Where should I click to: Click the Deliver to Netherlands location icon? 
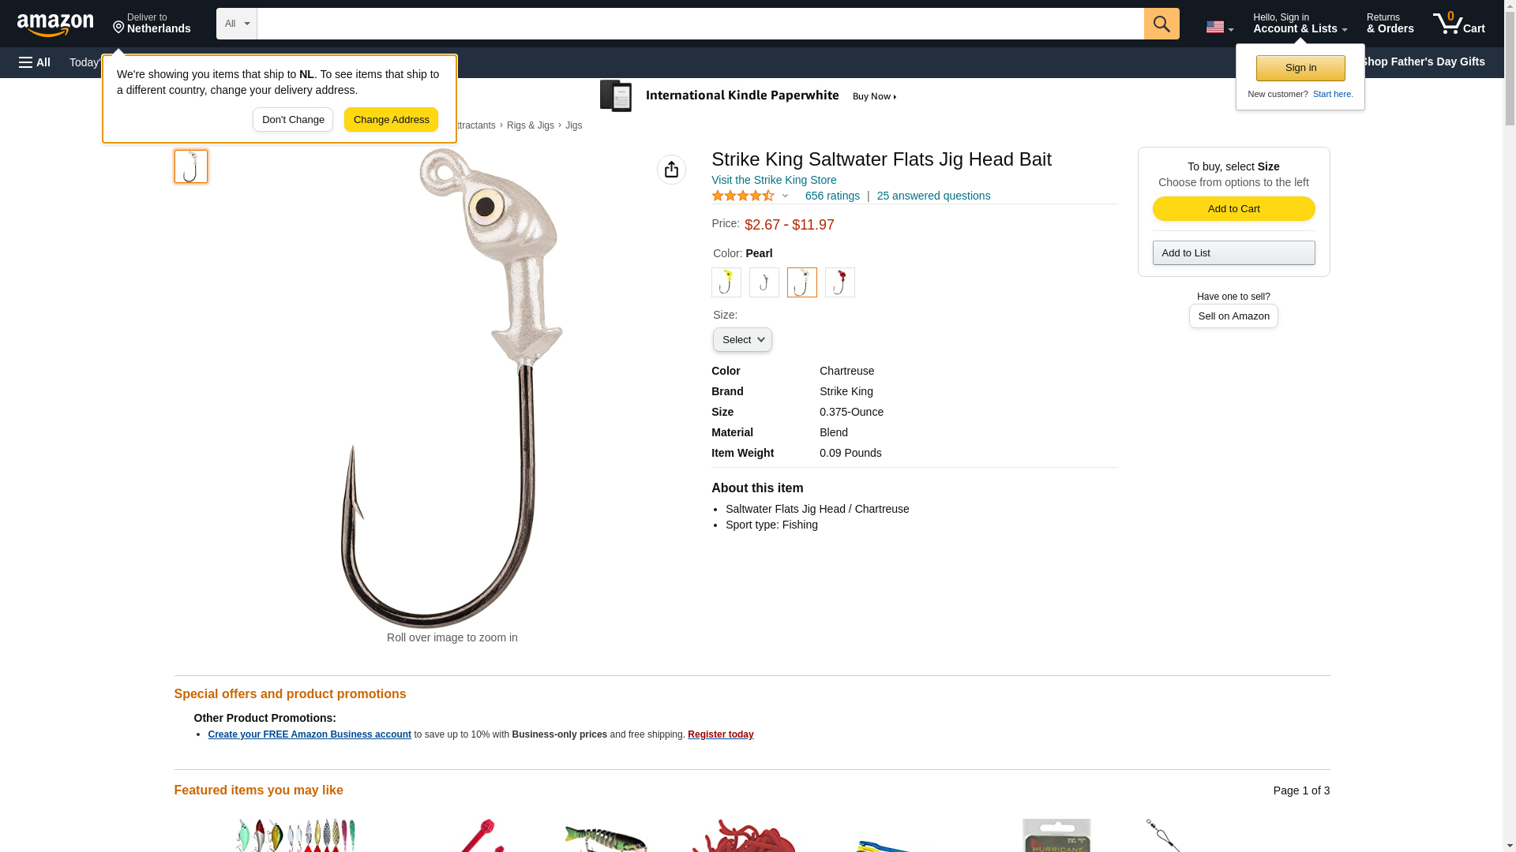click(x=118, y=28)
